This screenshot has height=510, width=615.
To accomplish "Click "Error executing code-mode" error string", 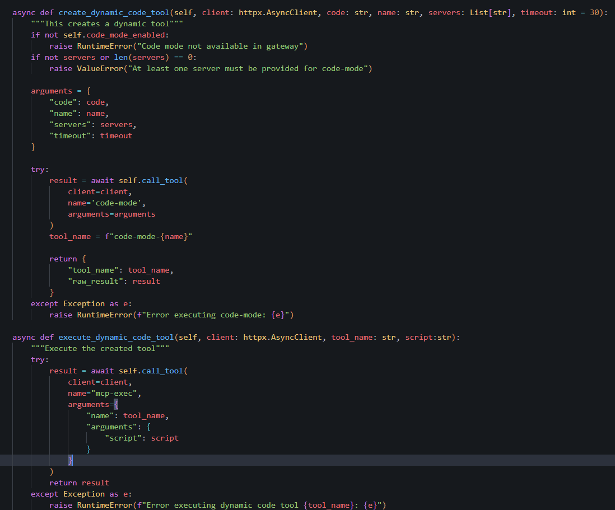I will tap(213, 315).
